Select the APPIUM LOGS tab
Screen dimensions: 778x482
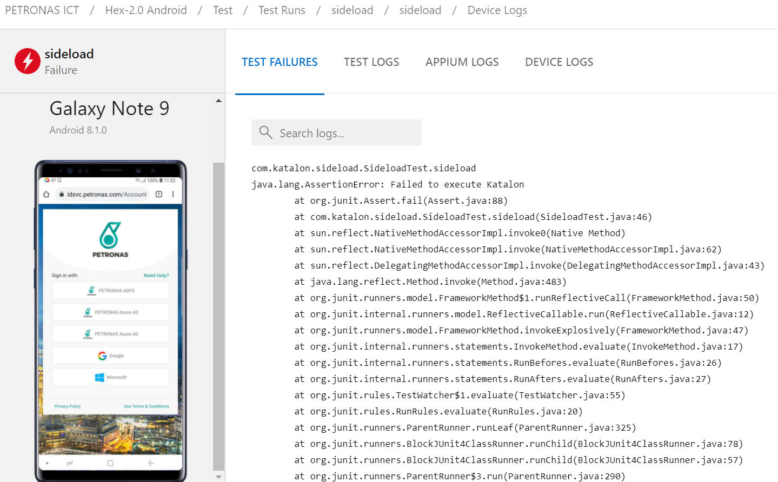(x=462, y=62)
